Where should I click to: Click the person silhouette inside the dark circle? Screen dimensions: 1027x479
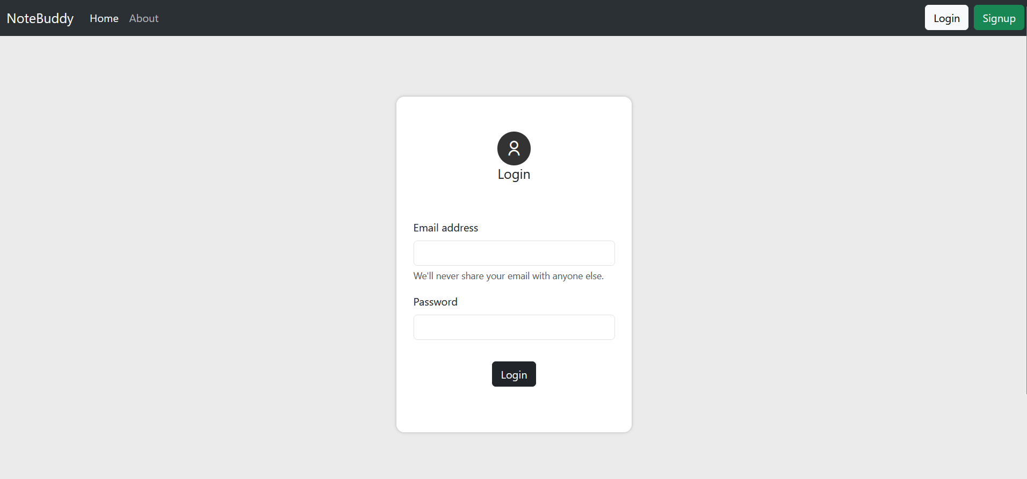pos(513,148)
